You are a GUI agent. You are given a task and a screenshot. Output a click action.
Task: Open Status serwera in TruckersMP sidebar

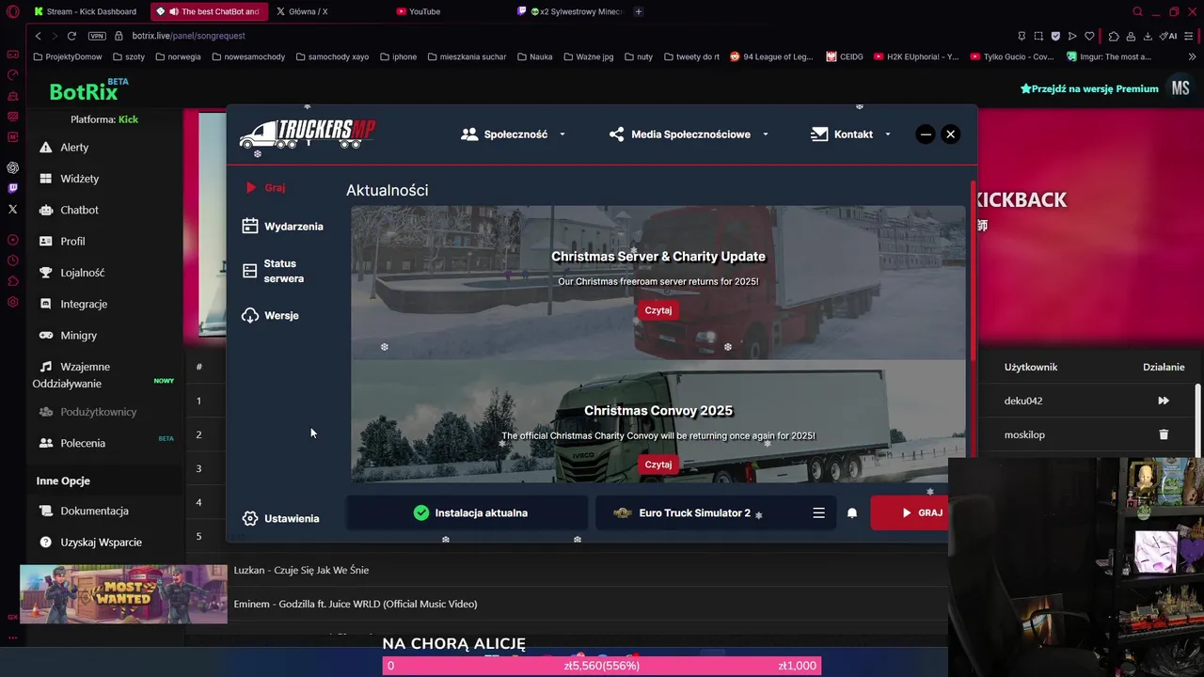pyautogui.click(x=273, y=271)
